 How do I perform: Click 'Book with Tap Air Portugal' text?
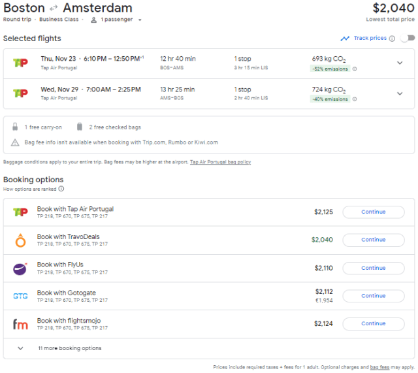[x=76, y=209]
